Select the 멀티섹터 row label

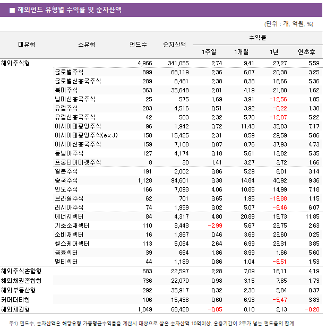coord(66,262)
